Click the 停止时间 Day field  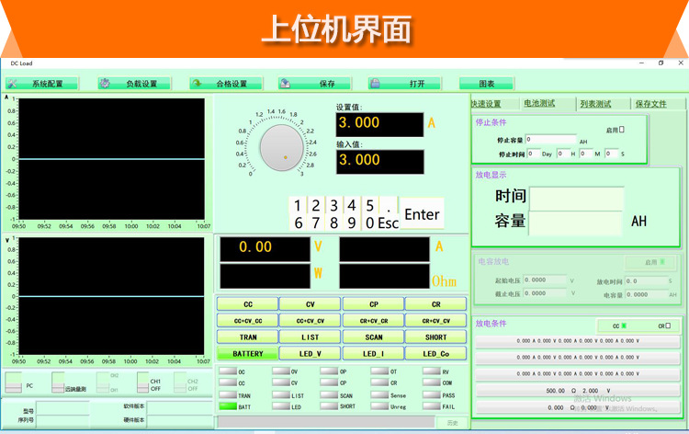pos(533,154)
